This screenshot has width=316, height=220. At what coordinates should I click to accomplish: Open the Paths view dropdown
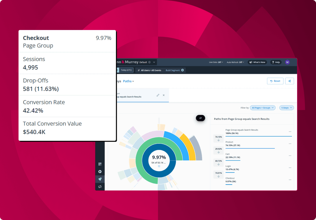(x=129, y=81)
